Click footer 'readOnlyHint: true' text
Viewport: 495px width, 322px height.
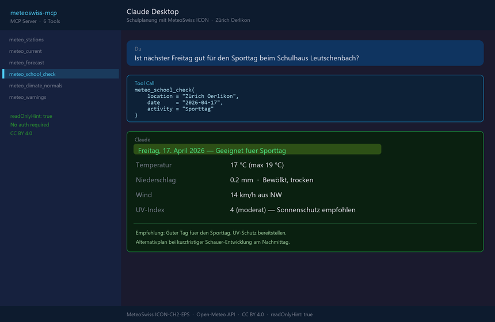point(291,315)
